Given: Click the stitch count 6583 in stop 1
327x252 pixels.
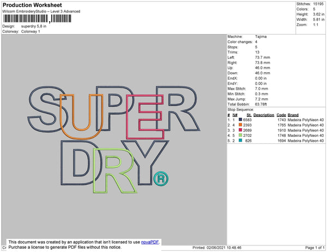Looking at the screenshot, I should [247, 120].
